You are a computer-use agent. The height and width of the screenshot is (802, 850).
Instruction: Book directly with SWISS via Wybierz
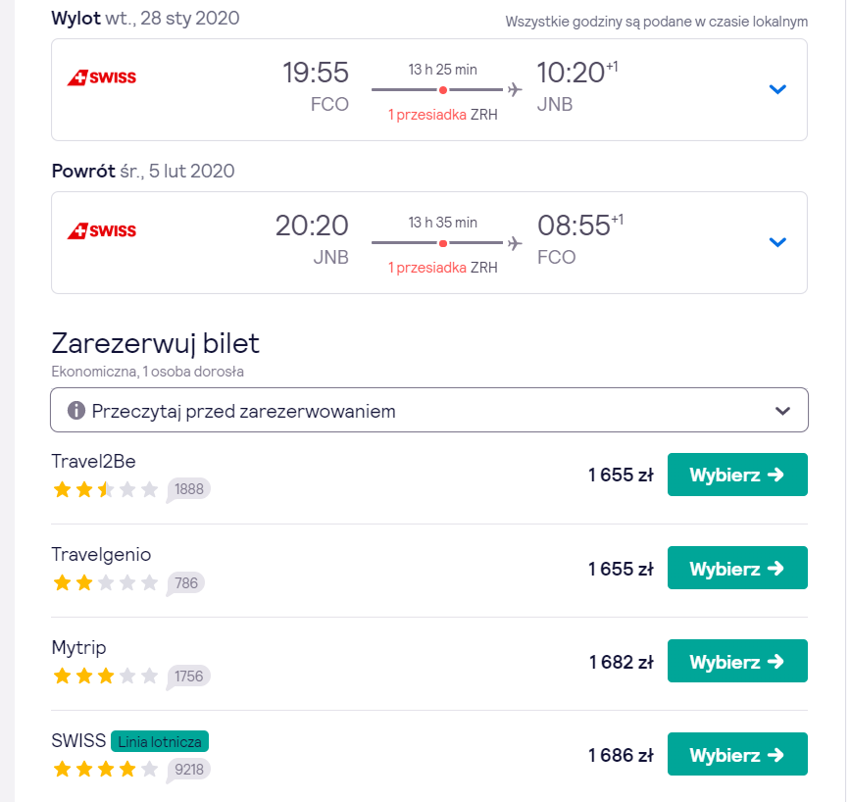click(737, 754)
